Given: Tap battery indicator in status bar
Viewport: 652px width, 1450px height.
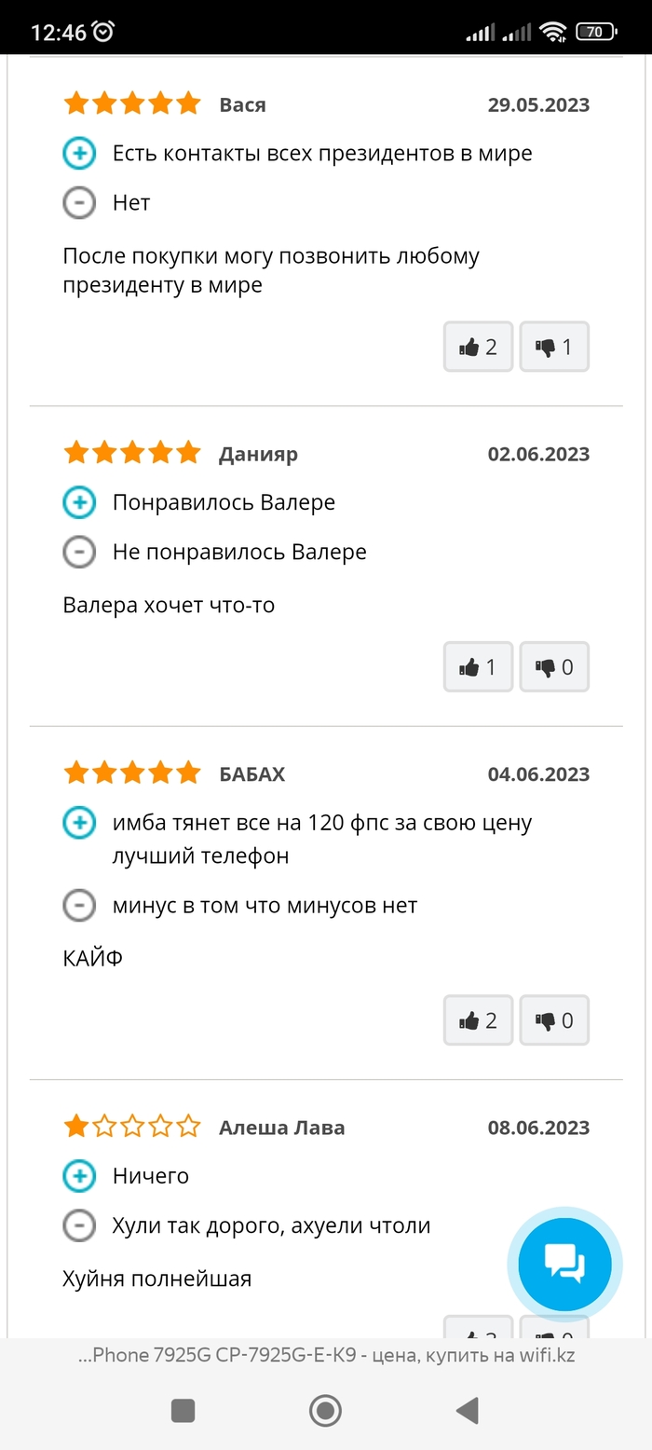Looking at the screenshot, I should click(596, 33).
